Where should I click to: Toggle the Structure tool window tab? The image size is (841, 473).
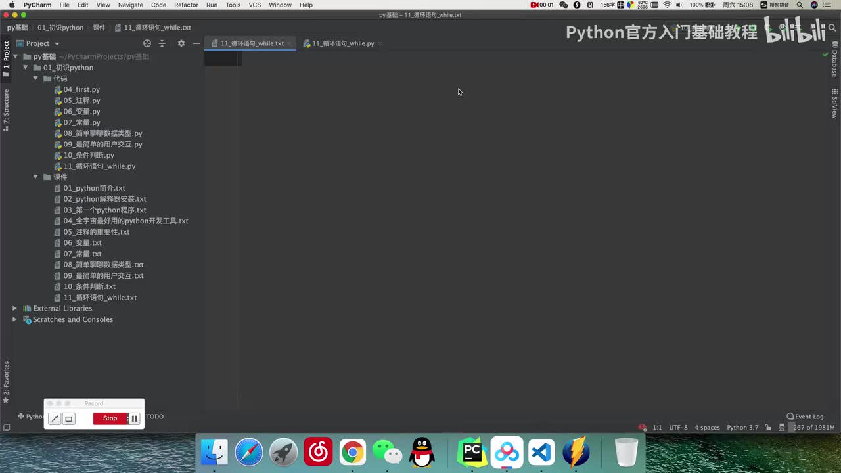pyautogui.click(x=6, y=110)
